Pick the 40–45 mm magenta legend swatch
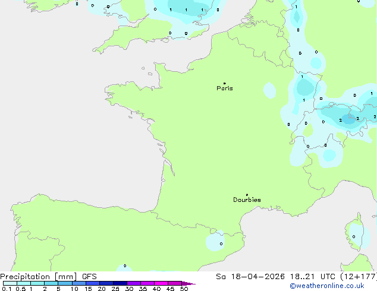The image size is (377, 291). (161, 283)
